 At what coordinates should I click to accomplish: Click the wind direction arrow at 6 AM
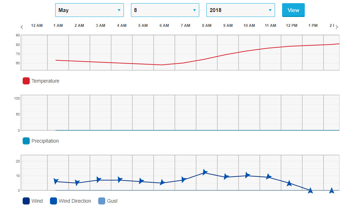pos(162,183)
